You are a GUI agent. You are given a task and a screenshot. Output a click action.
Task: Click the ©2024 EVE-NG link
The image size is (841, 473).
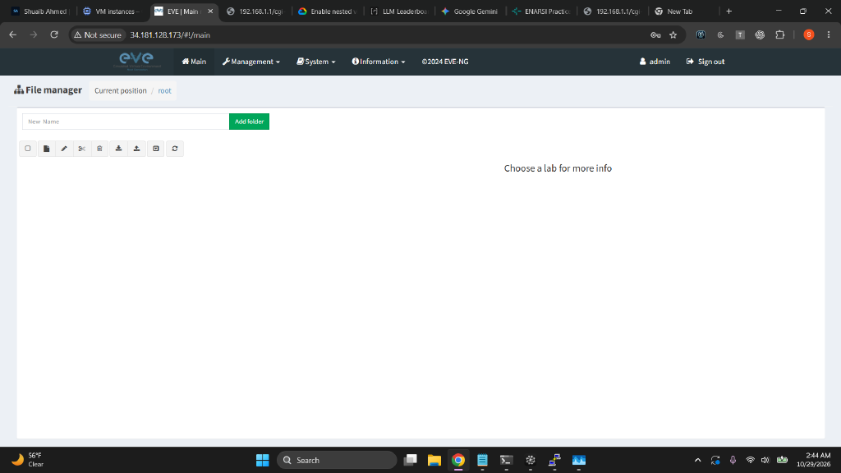[444, 62]
